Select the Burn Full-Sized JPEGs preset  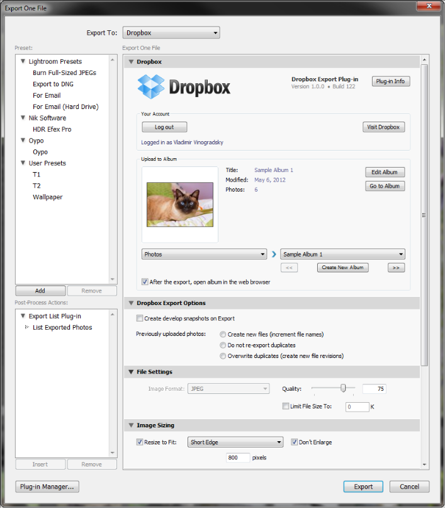[64, 72]
